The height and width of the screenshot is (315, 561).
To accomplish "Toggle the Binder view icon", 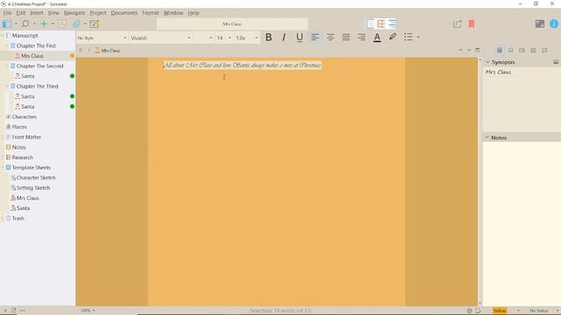I will tap(7, 24).
